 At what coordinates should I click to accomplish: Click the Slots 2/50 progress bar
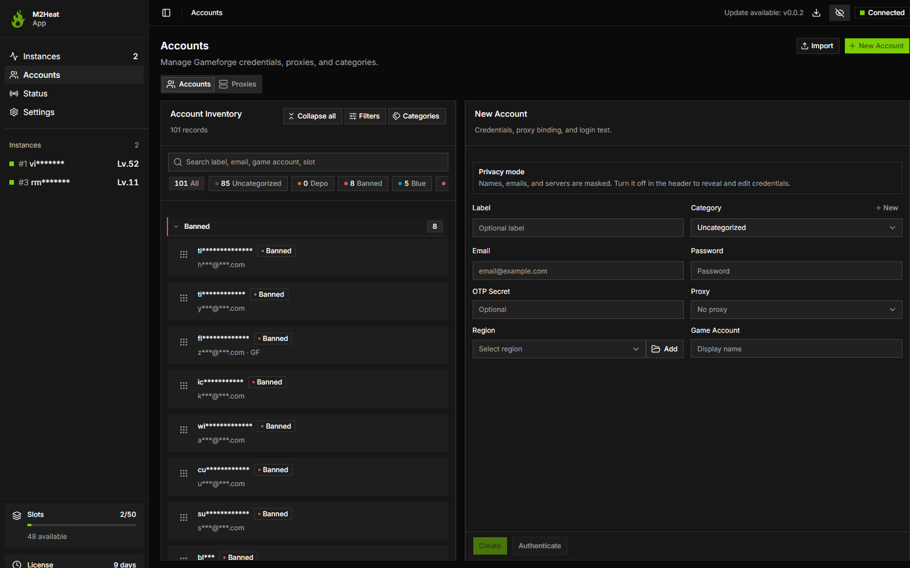(x=81, y=525)
